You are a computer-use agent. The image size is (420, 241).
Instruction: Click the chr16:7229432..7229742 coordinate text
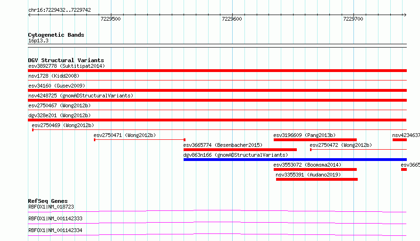pyautogui.click(x=59, y=10)
